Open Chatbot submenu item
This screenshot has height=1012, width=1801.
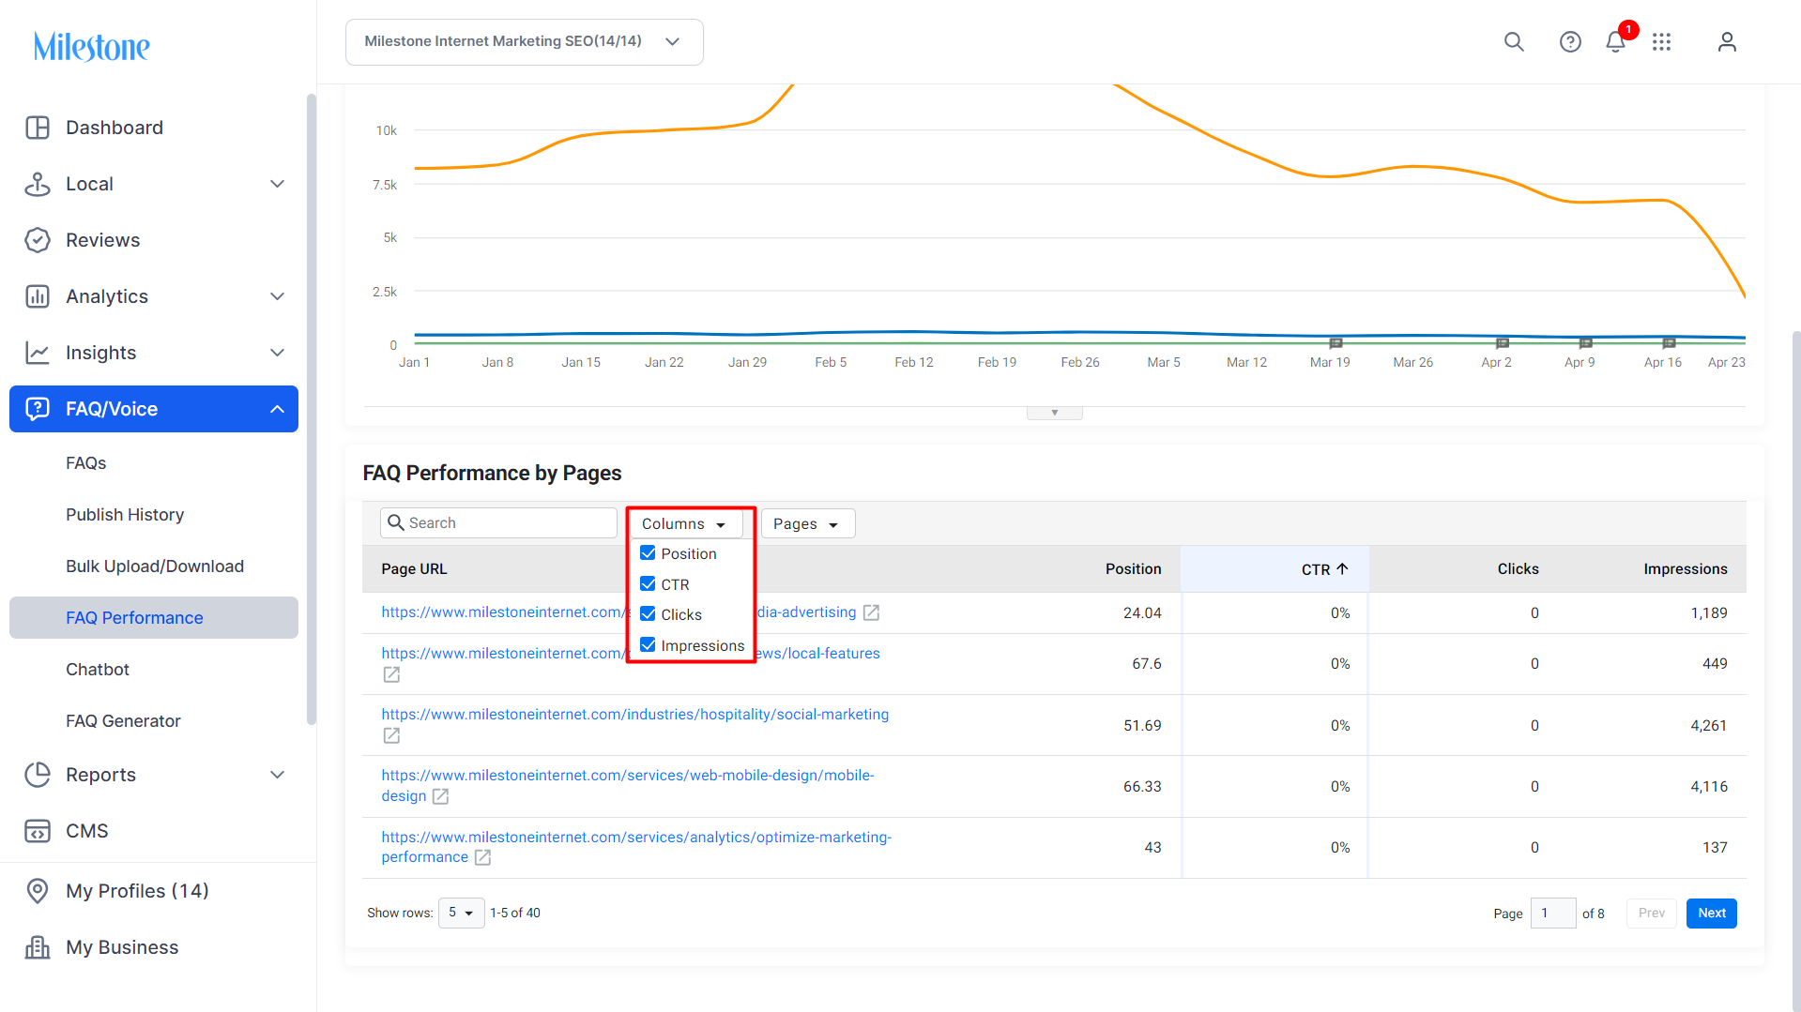point(98,670)
